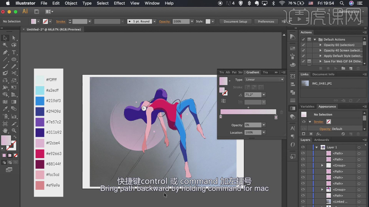Open the Effect menu
The width and height of the screenshot is (369, 207).
119,3
